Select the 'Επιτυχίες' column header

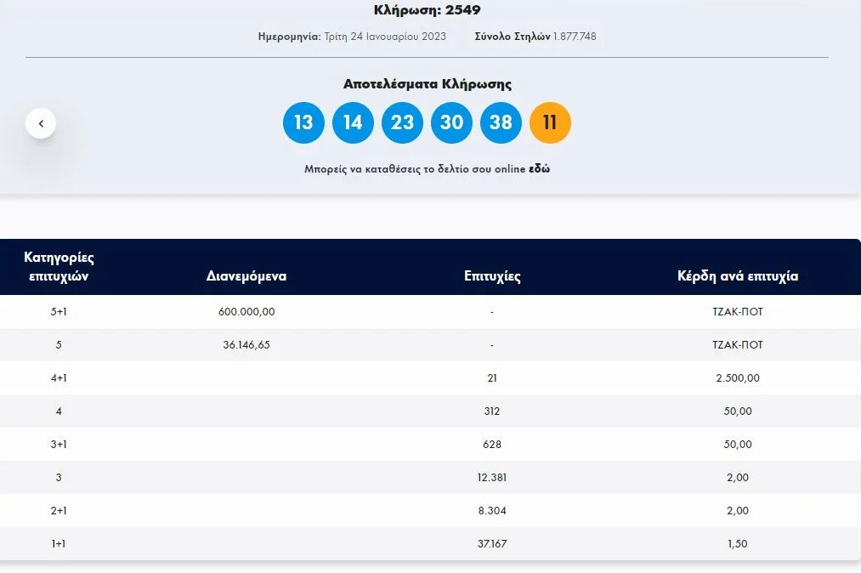pyautogui.click(x=492, y=276)
